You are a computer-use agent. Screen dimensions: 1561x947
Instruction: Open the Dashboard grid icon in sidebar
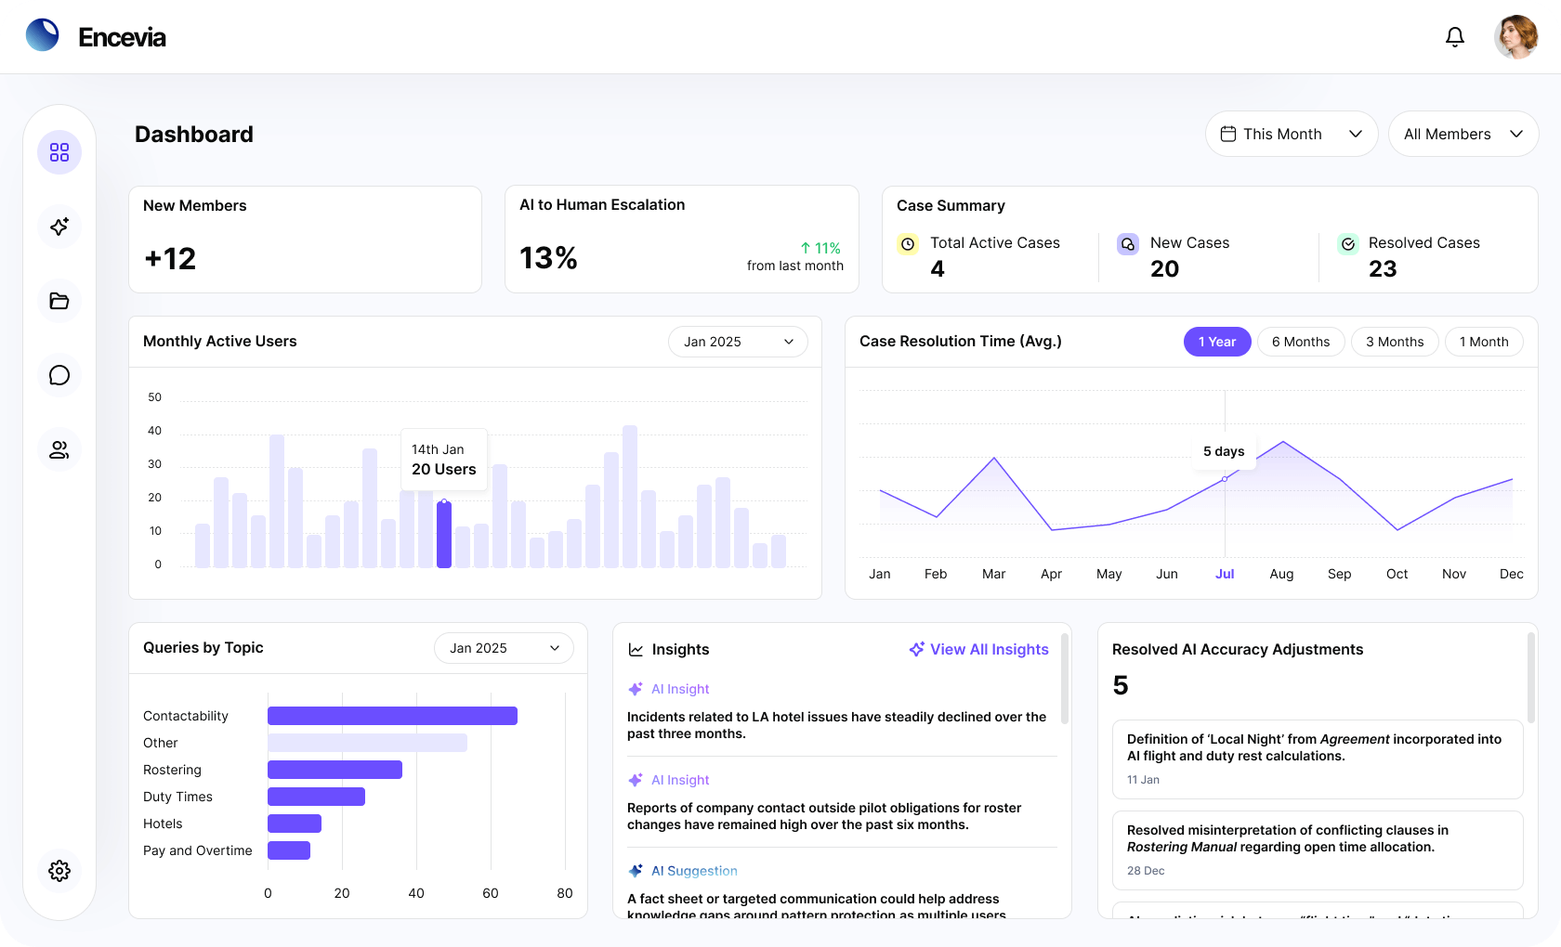coord(59,152)
